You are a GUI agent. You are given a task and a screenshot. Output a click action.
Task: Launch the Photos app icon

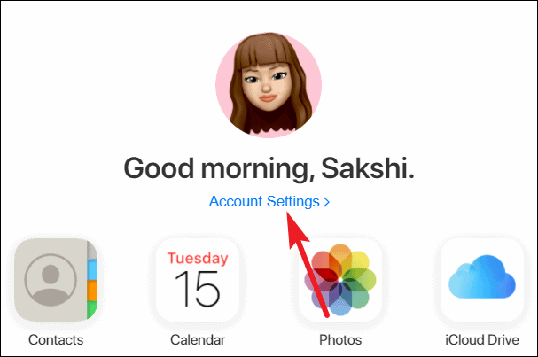pyautogui.click(x=340, y=280)
